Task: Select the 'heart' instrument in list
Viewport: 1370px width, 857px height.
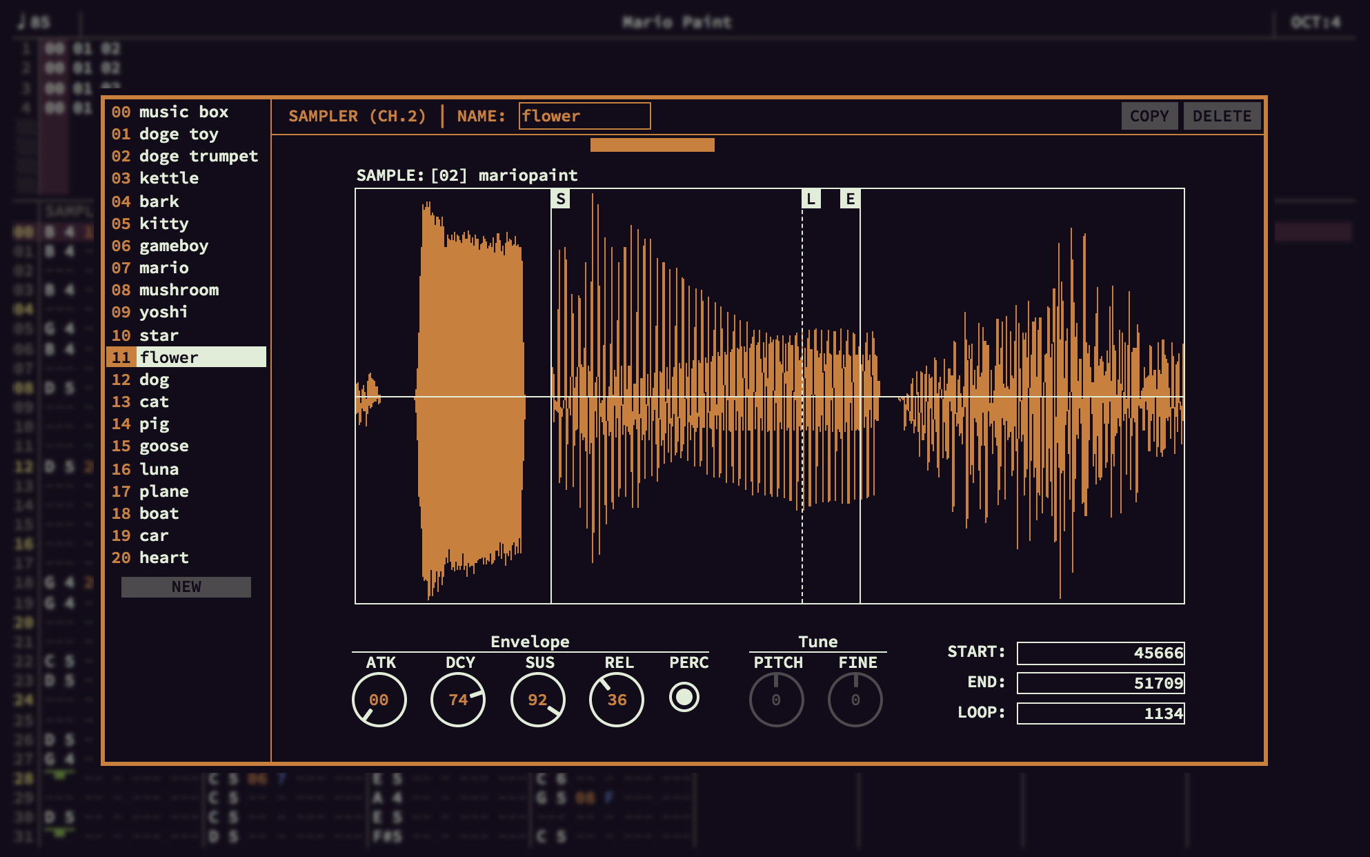Action: 186,558
